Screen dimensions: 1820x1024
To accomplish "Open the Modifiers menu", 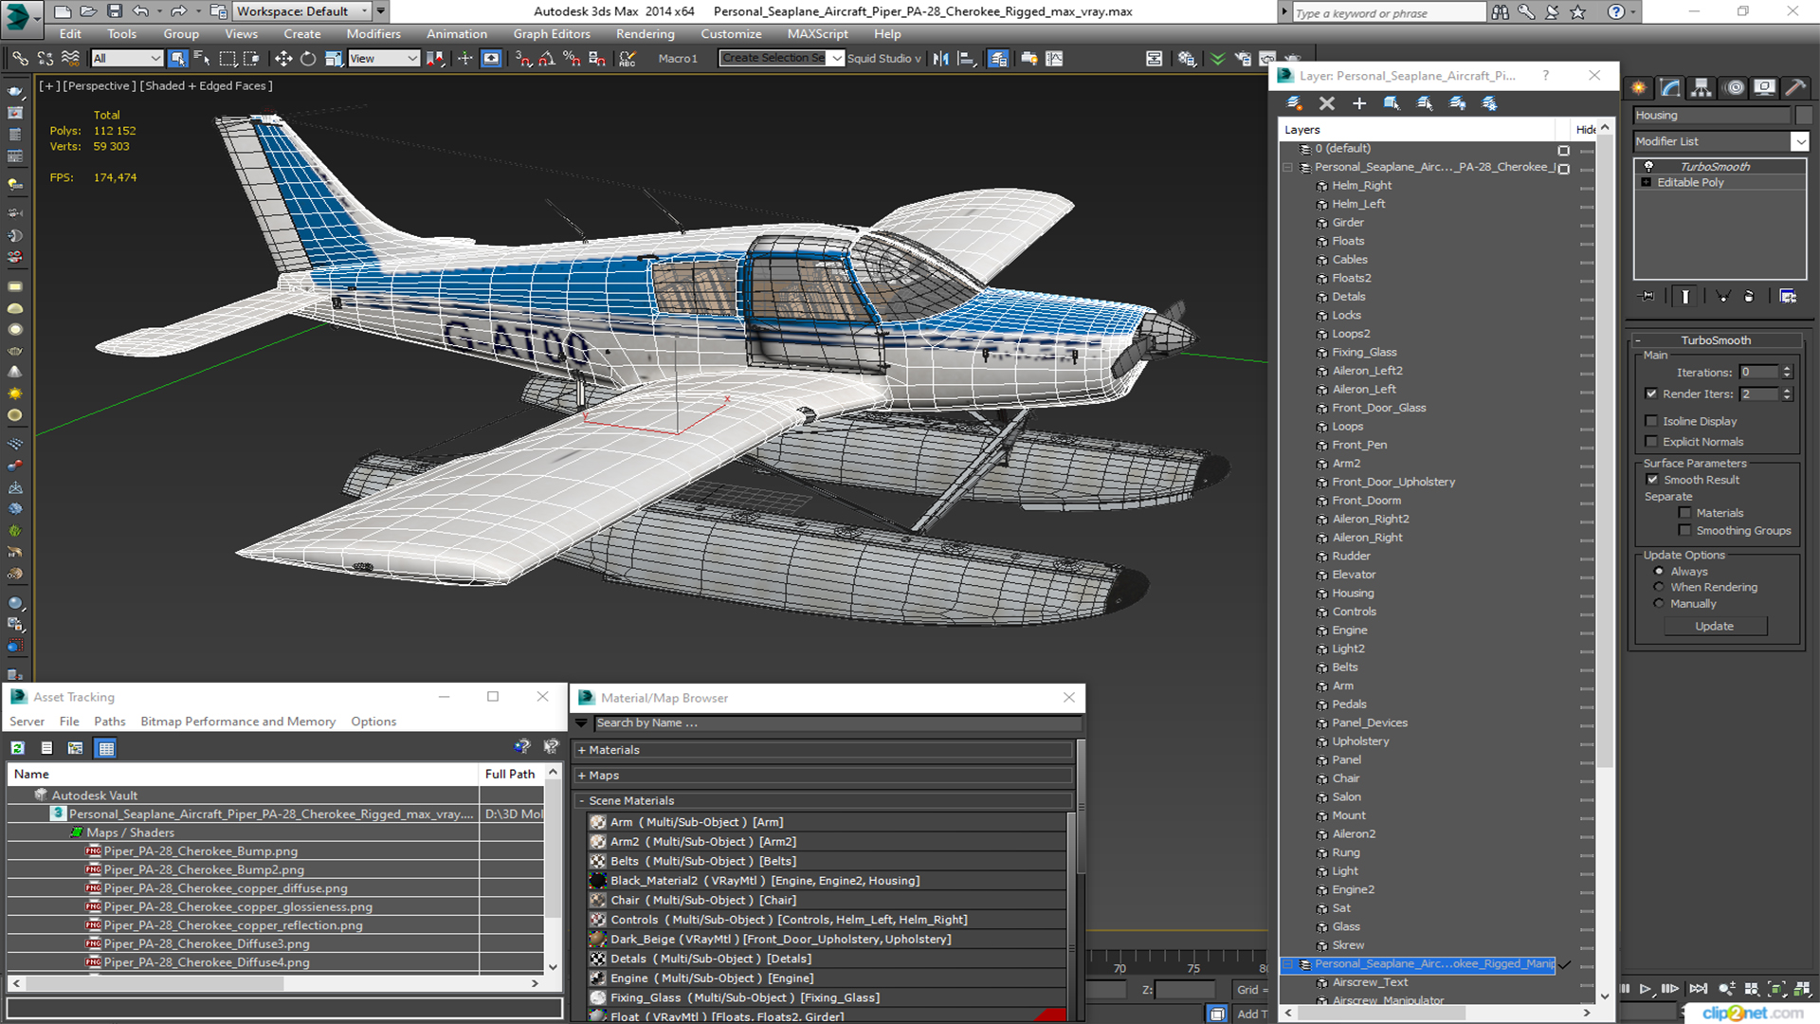I will click(373, 34).
